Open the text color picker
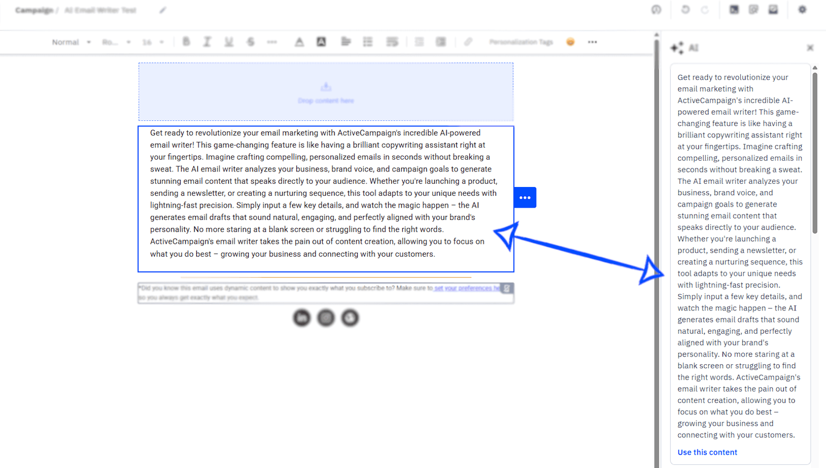Screen dimensions: 826x468 click(299, 42)
